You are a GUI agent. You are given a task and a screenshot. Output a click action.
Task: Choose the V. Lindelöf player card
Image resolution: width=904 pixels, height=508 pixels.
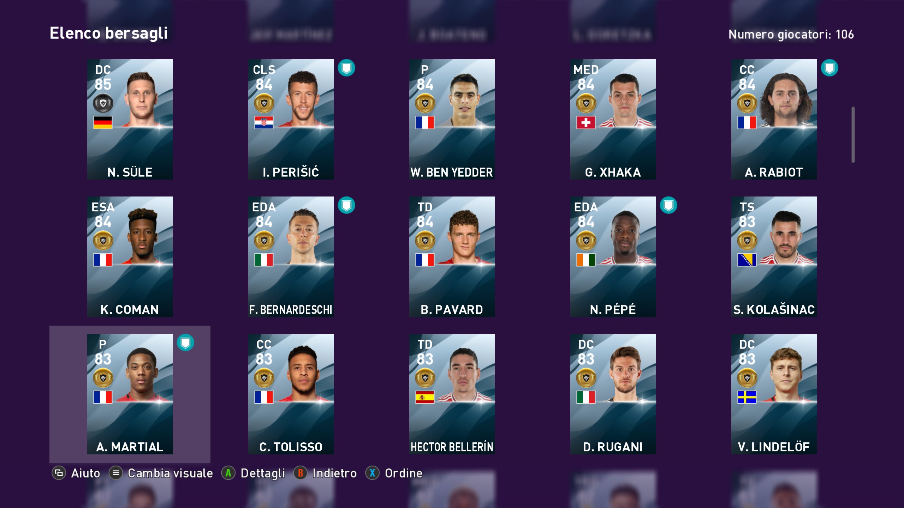tap(774, 394)
